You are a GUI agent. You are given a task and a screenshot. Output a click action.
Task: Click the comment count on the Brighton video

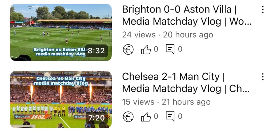(180, 49)
